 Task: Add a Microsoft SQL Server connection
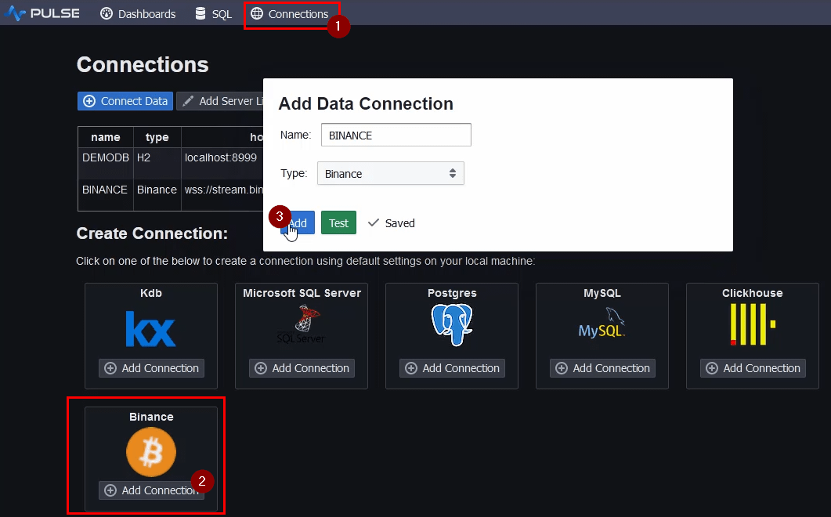pos(302,368)
